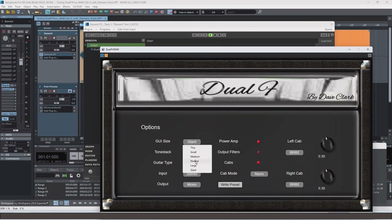Click the search magnifier icon
This screenshot has width=392, height=220.
260,12
